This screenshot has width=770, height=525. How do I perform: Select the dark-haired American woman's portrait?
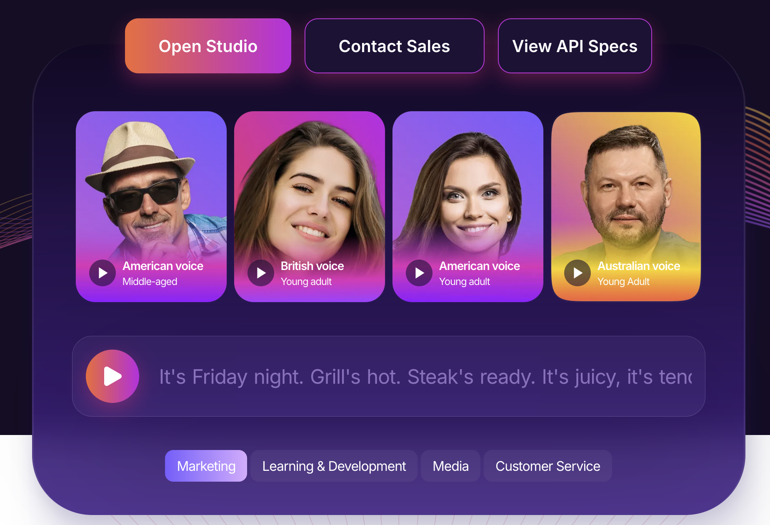point(468,187)
